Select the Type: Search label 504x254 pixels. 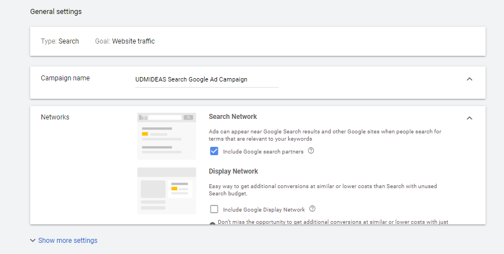[x=60, y=41]
